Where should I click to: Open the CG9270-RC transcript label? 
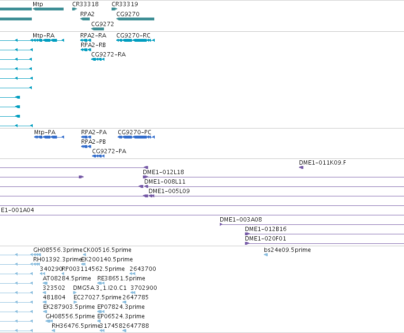[x=133, y=35]
